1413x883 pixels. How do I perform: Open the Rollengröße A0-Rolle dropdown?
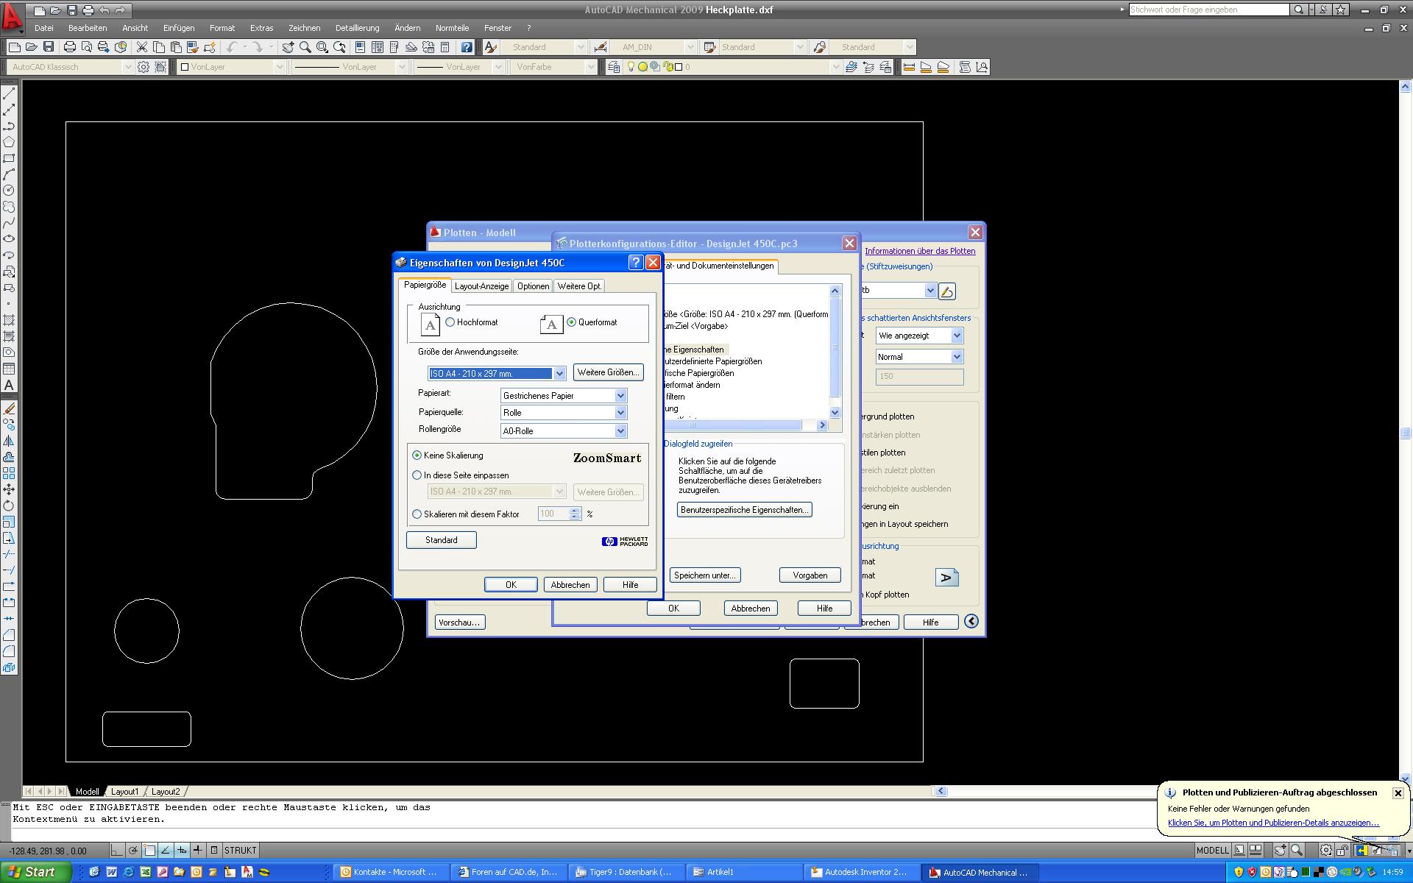[564, 431]
